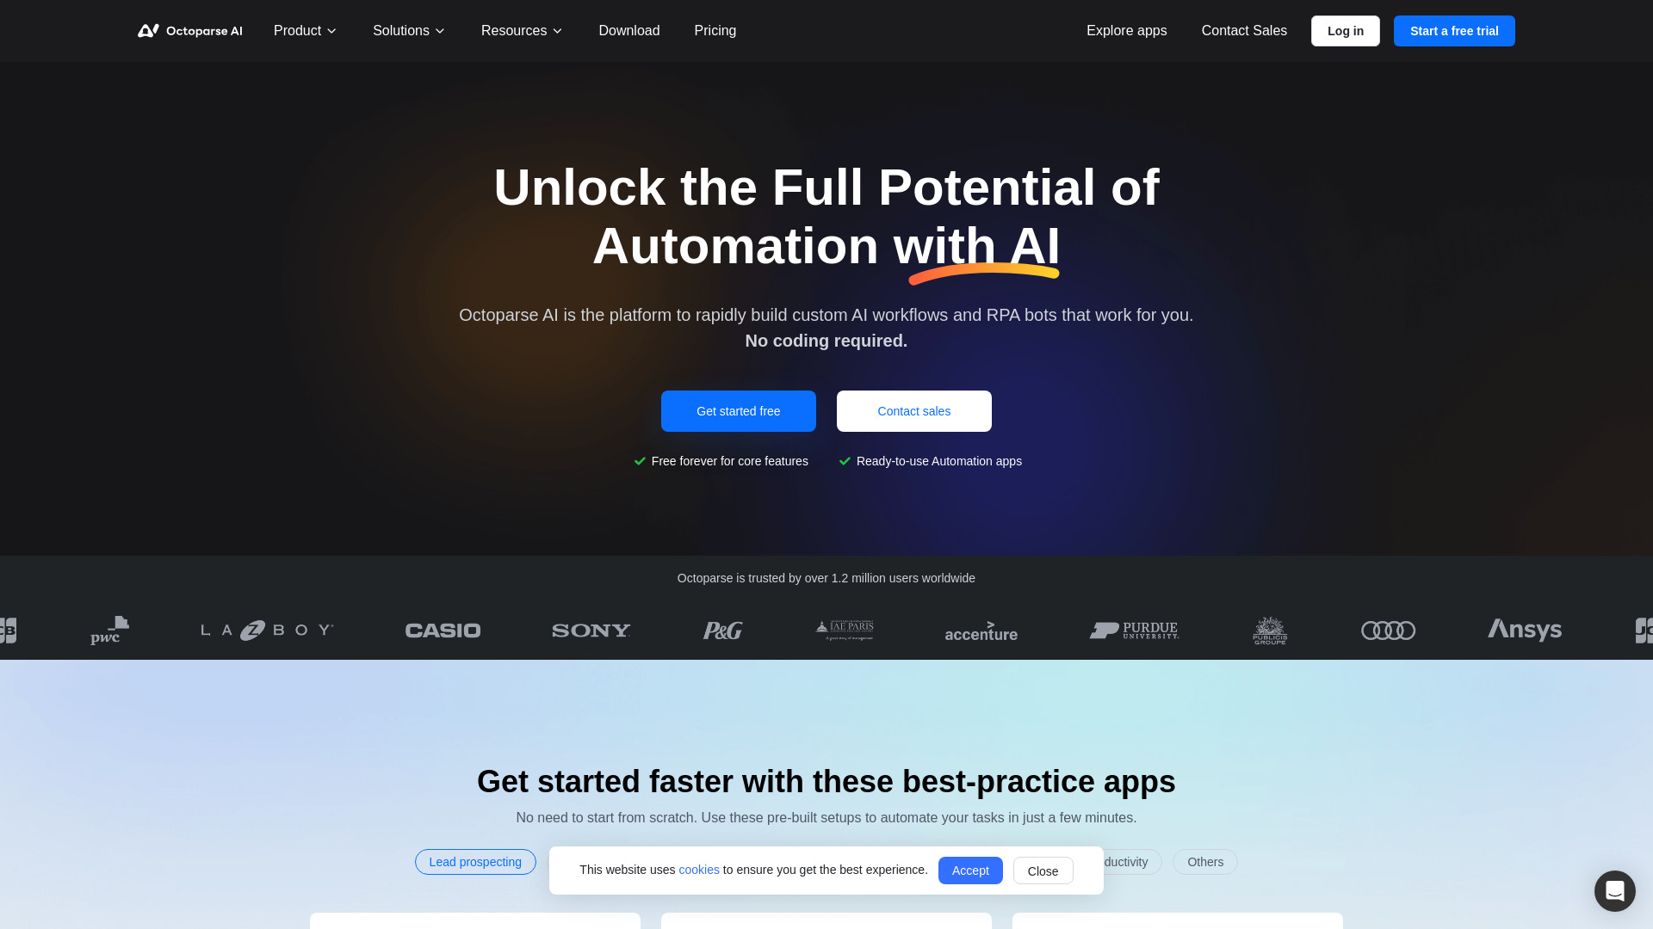This screenshot has height=929, width=1653.
Task: Click the Contact sales button
Action: coord(914,410)
